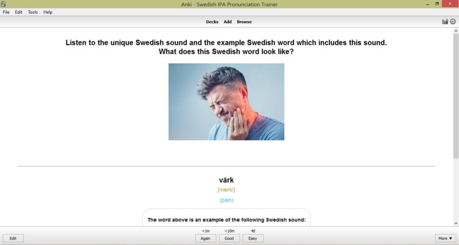
Task: Open the Edit menu in the menu bar
Action: click(18, 12)
